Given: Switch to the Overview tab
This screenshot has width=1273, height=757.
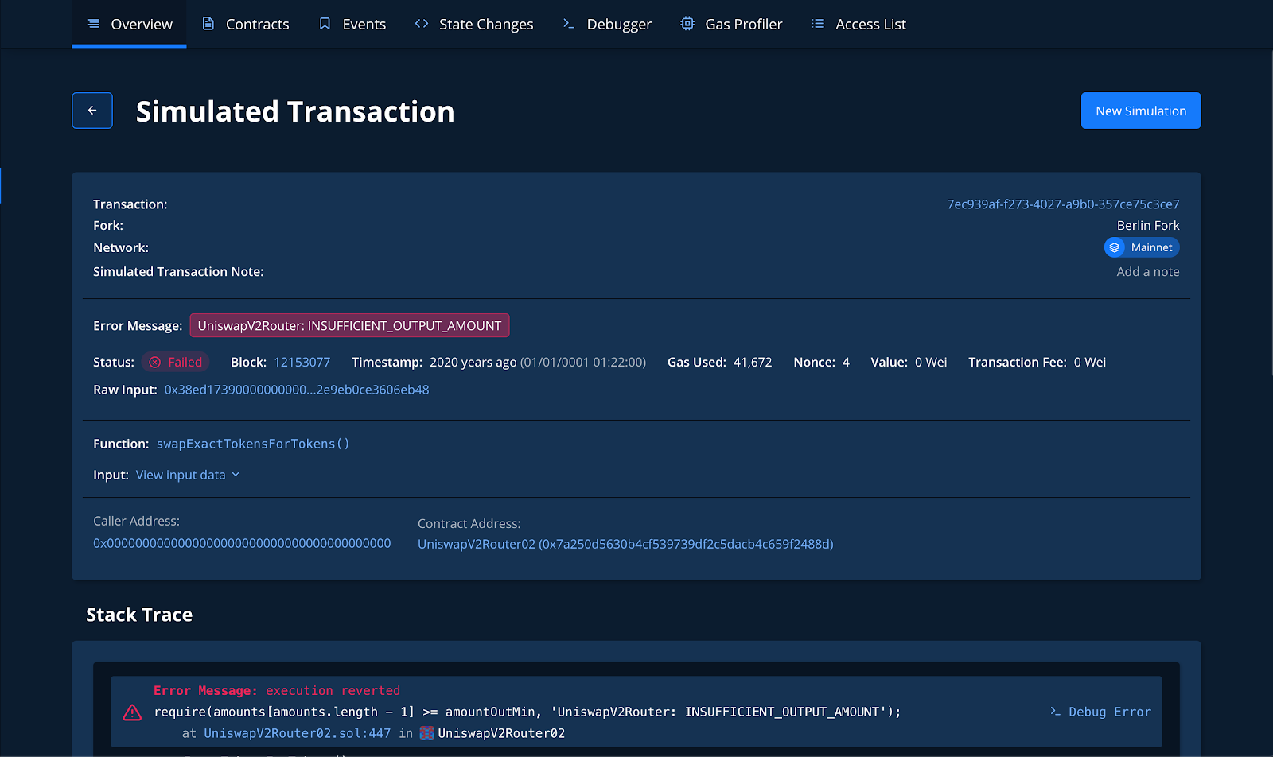Looking at the screenshot, I should pyautogui.click(x=129, y=24).
